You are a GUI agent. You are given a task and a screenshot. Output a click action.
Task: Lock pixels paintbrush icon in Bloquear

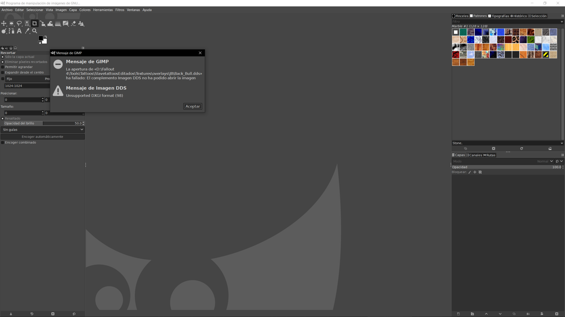(470, 172)
